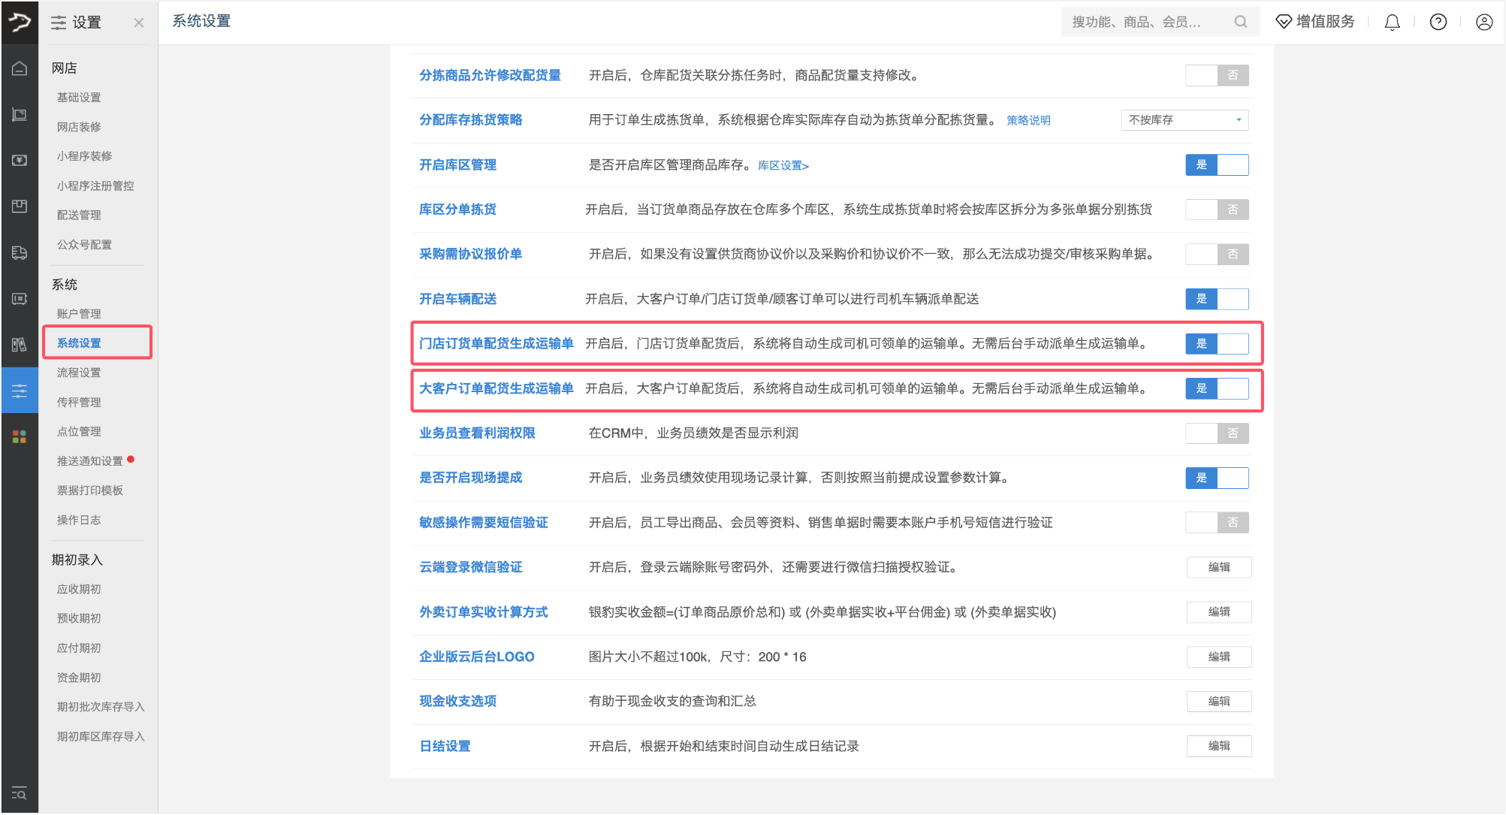Enable 分拣商品允许修改配货量 toggle
Screen dimensions: 1506x815
tap(1217, 75)
